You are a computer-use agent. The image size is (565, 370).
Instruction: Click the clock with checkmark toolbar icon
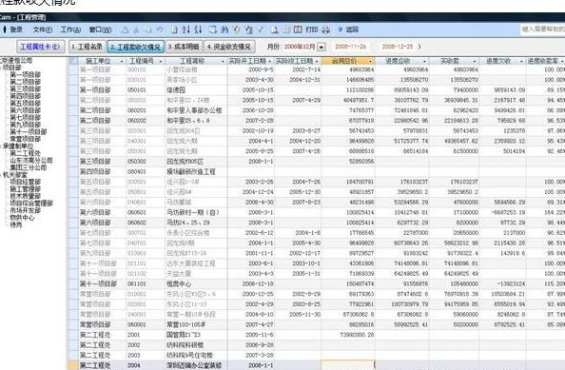[x=237, y=29]
